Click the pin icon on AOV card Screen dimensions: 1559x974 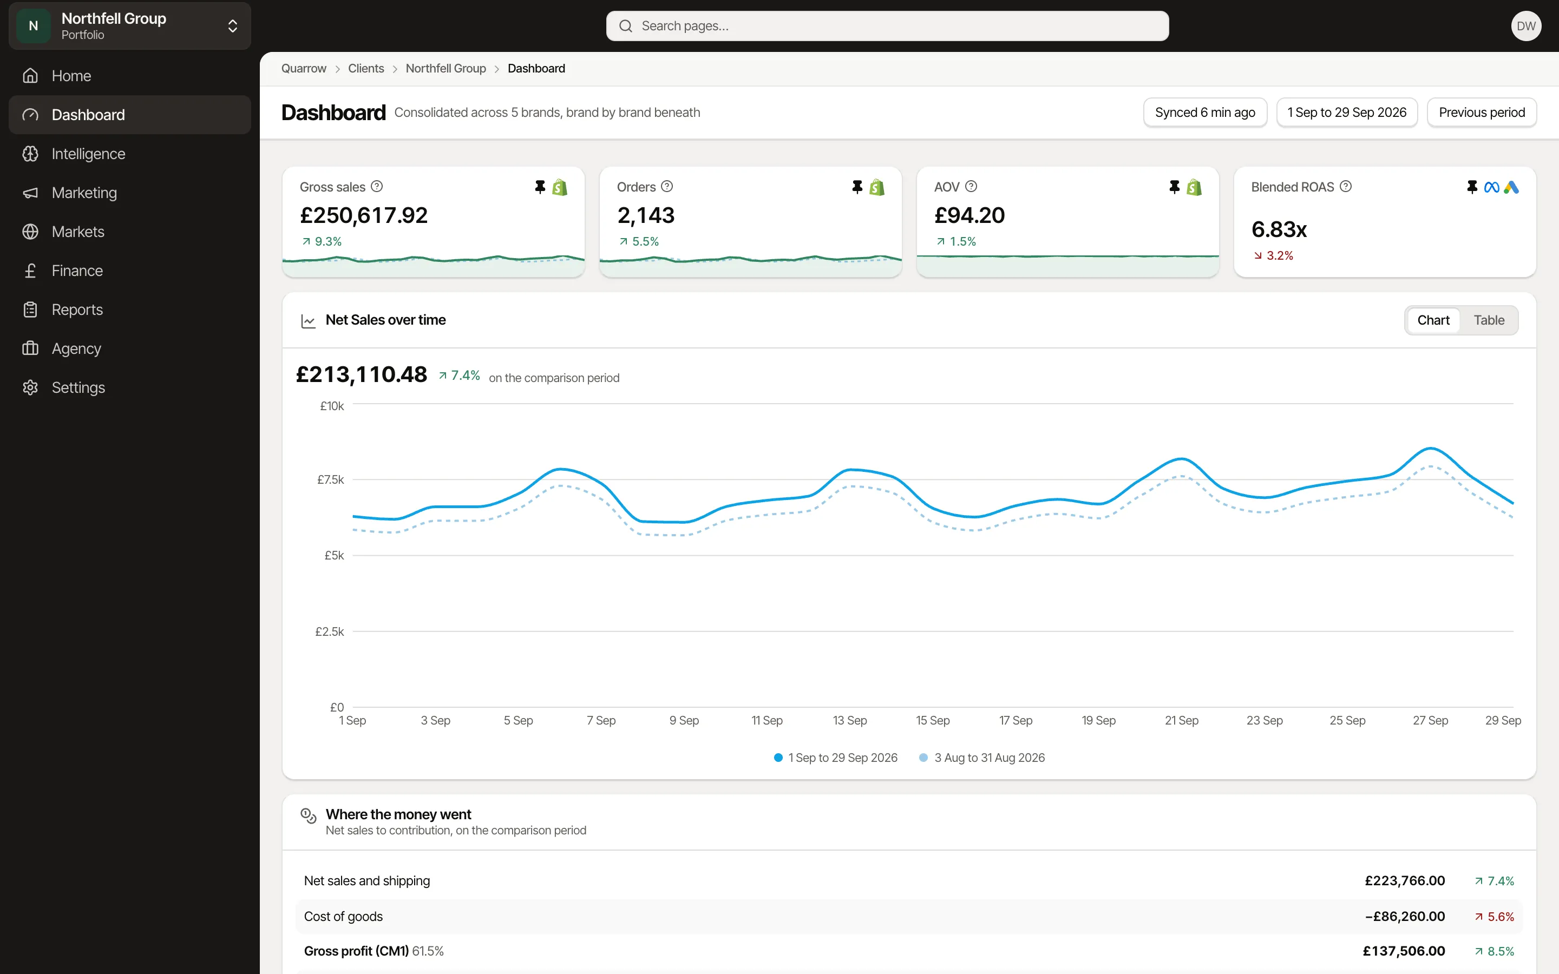(1175, 187)
